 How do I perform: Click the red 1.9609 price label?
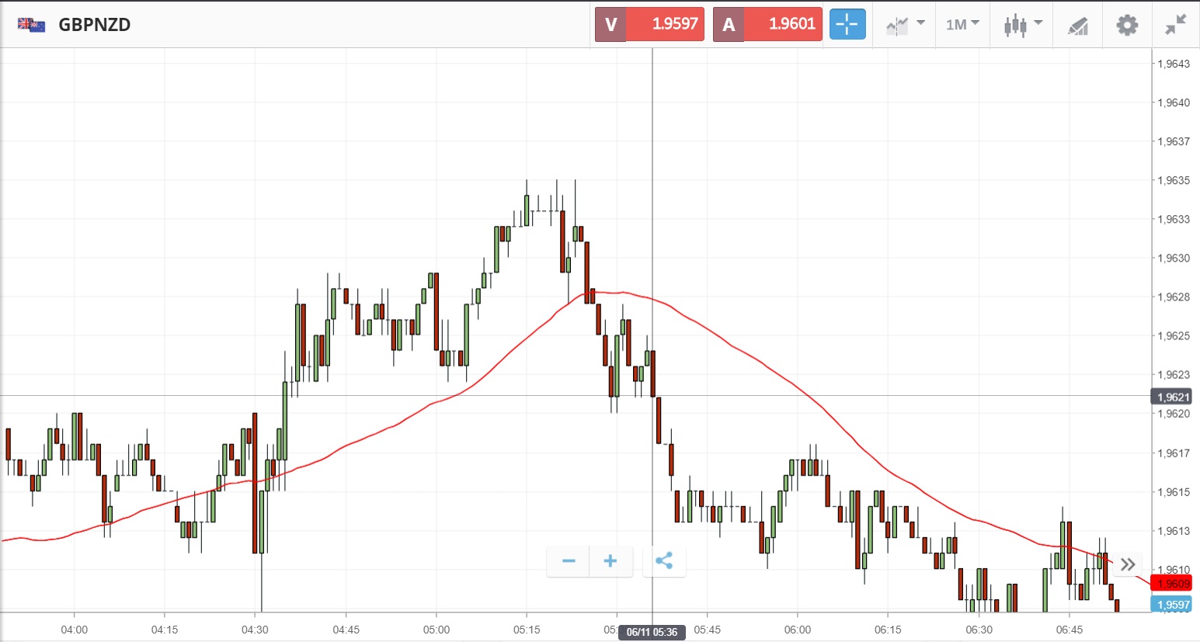[1172, 584]
